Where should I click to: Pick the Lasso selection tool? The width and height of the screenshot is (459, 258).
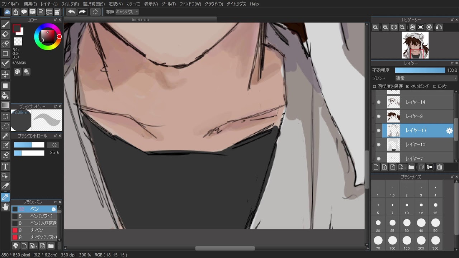click(5, 126)
